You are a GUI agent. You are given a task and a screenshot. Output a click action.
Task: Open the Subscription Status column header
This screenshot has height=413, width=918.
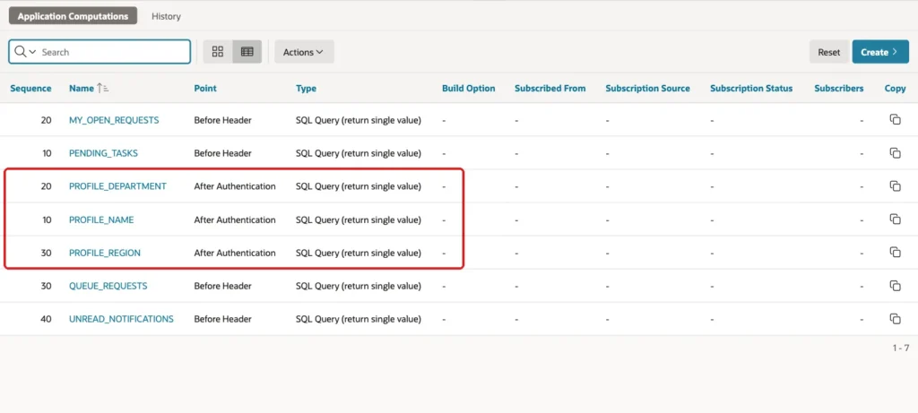pos(751,89)
